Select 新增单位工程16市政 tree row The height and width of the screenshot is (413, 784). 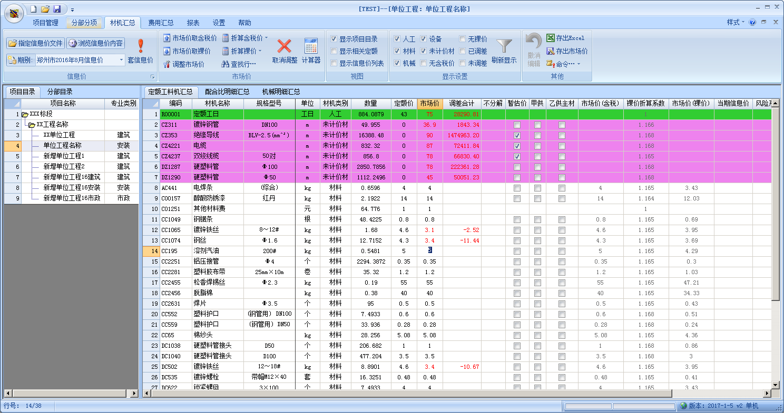(x=71, y=198)
